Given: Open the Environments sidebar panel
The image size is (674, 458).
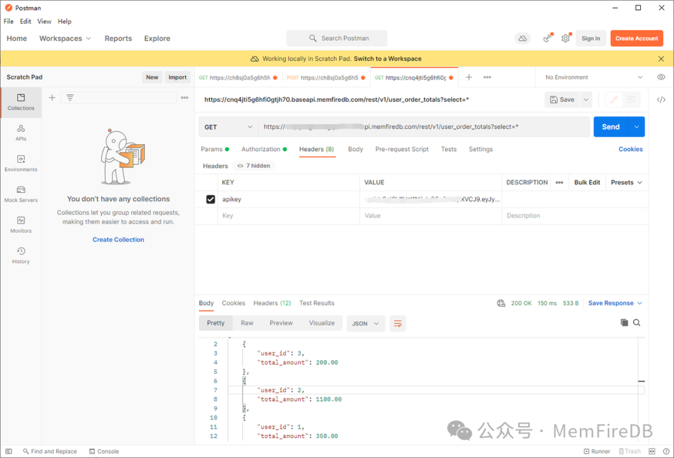Looking at the screenshot, I should 21,163.
